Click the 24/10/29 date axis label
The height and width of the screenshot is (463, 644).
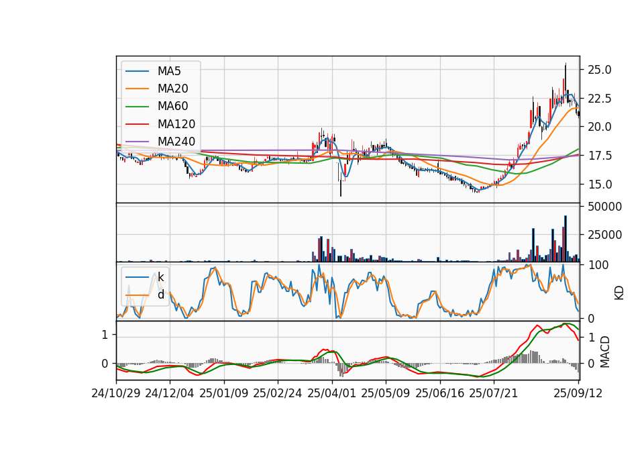coord(116,393)
